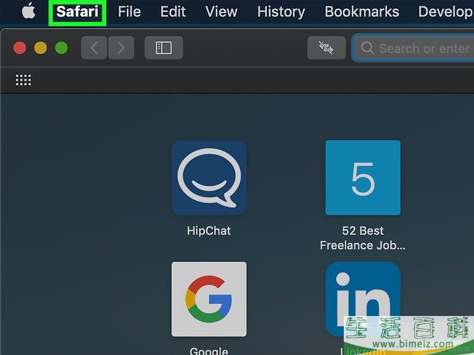
Task: Click the HipChat label text
Action: click(x=209, y=231)
